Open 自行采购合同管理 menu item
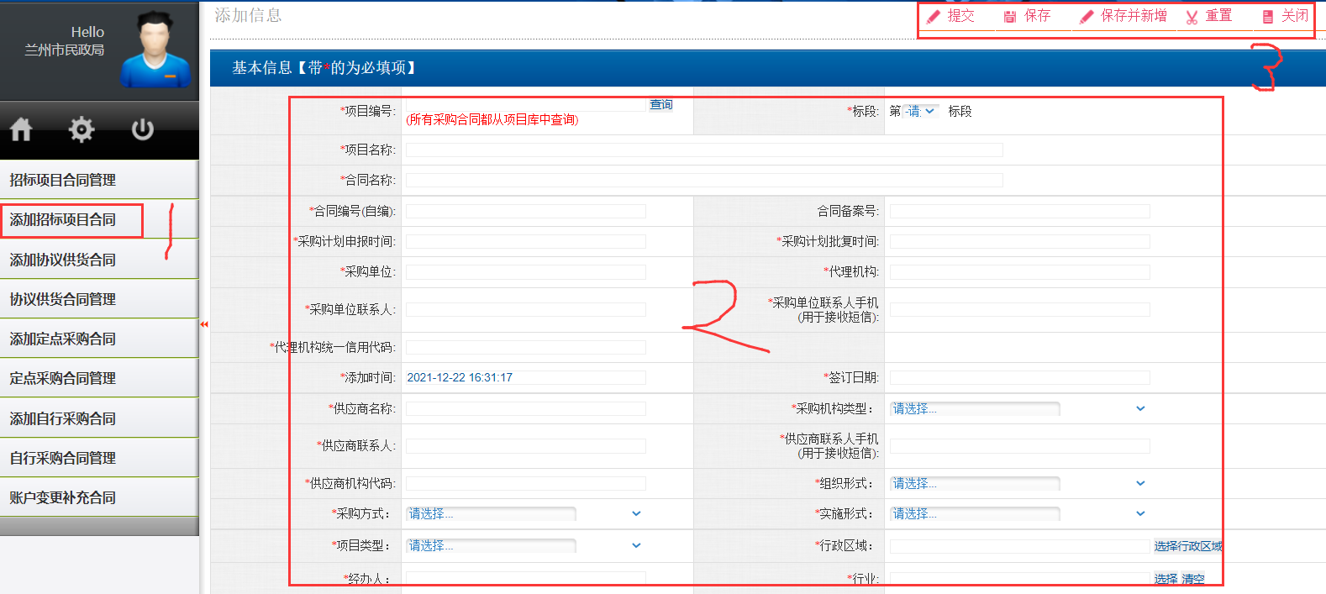This screenshot has height=594, width=1326. click(x=99, y=458)
